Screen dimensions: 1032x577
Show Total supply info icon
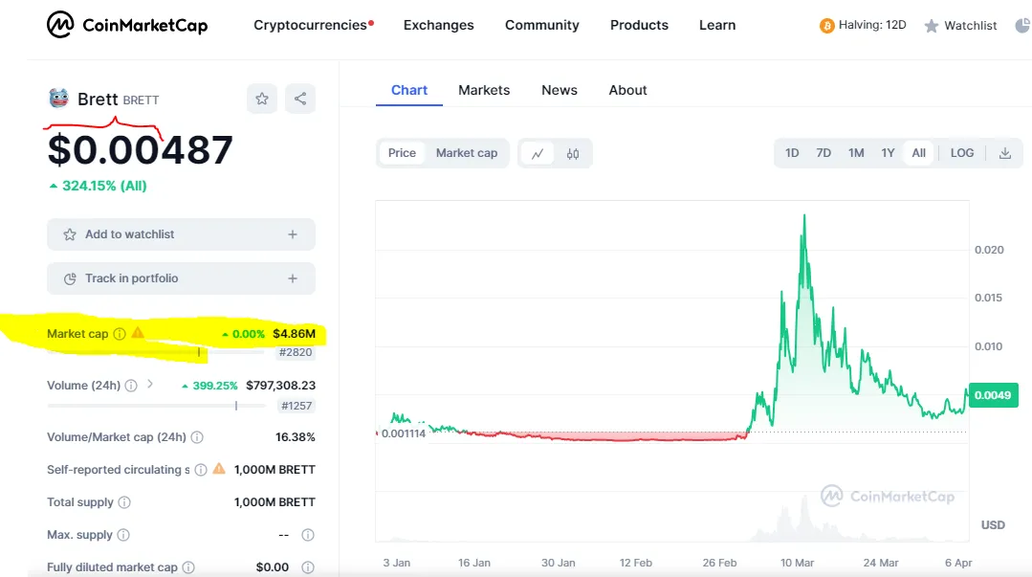click(x=123, y=502)
